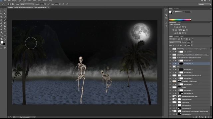Add a Levels adjustment
213x119 pixels.
pyautogui.click(x=177, y=27)
